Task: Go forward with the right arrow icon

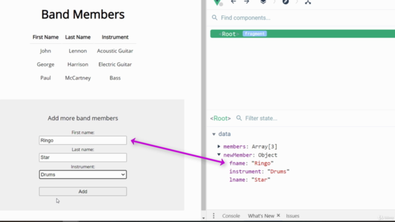Action: pyautogui.click(x=247, y=2)
